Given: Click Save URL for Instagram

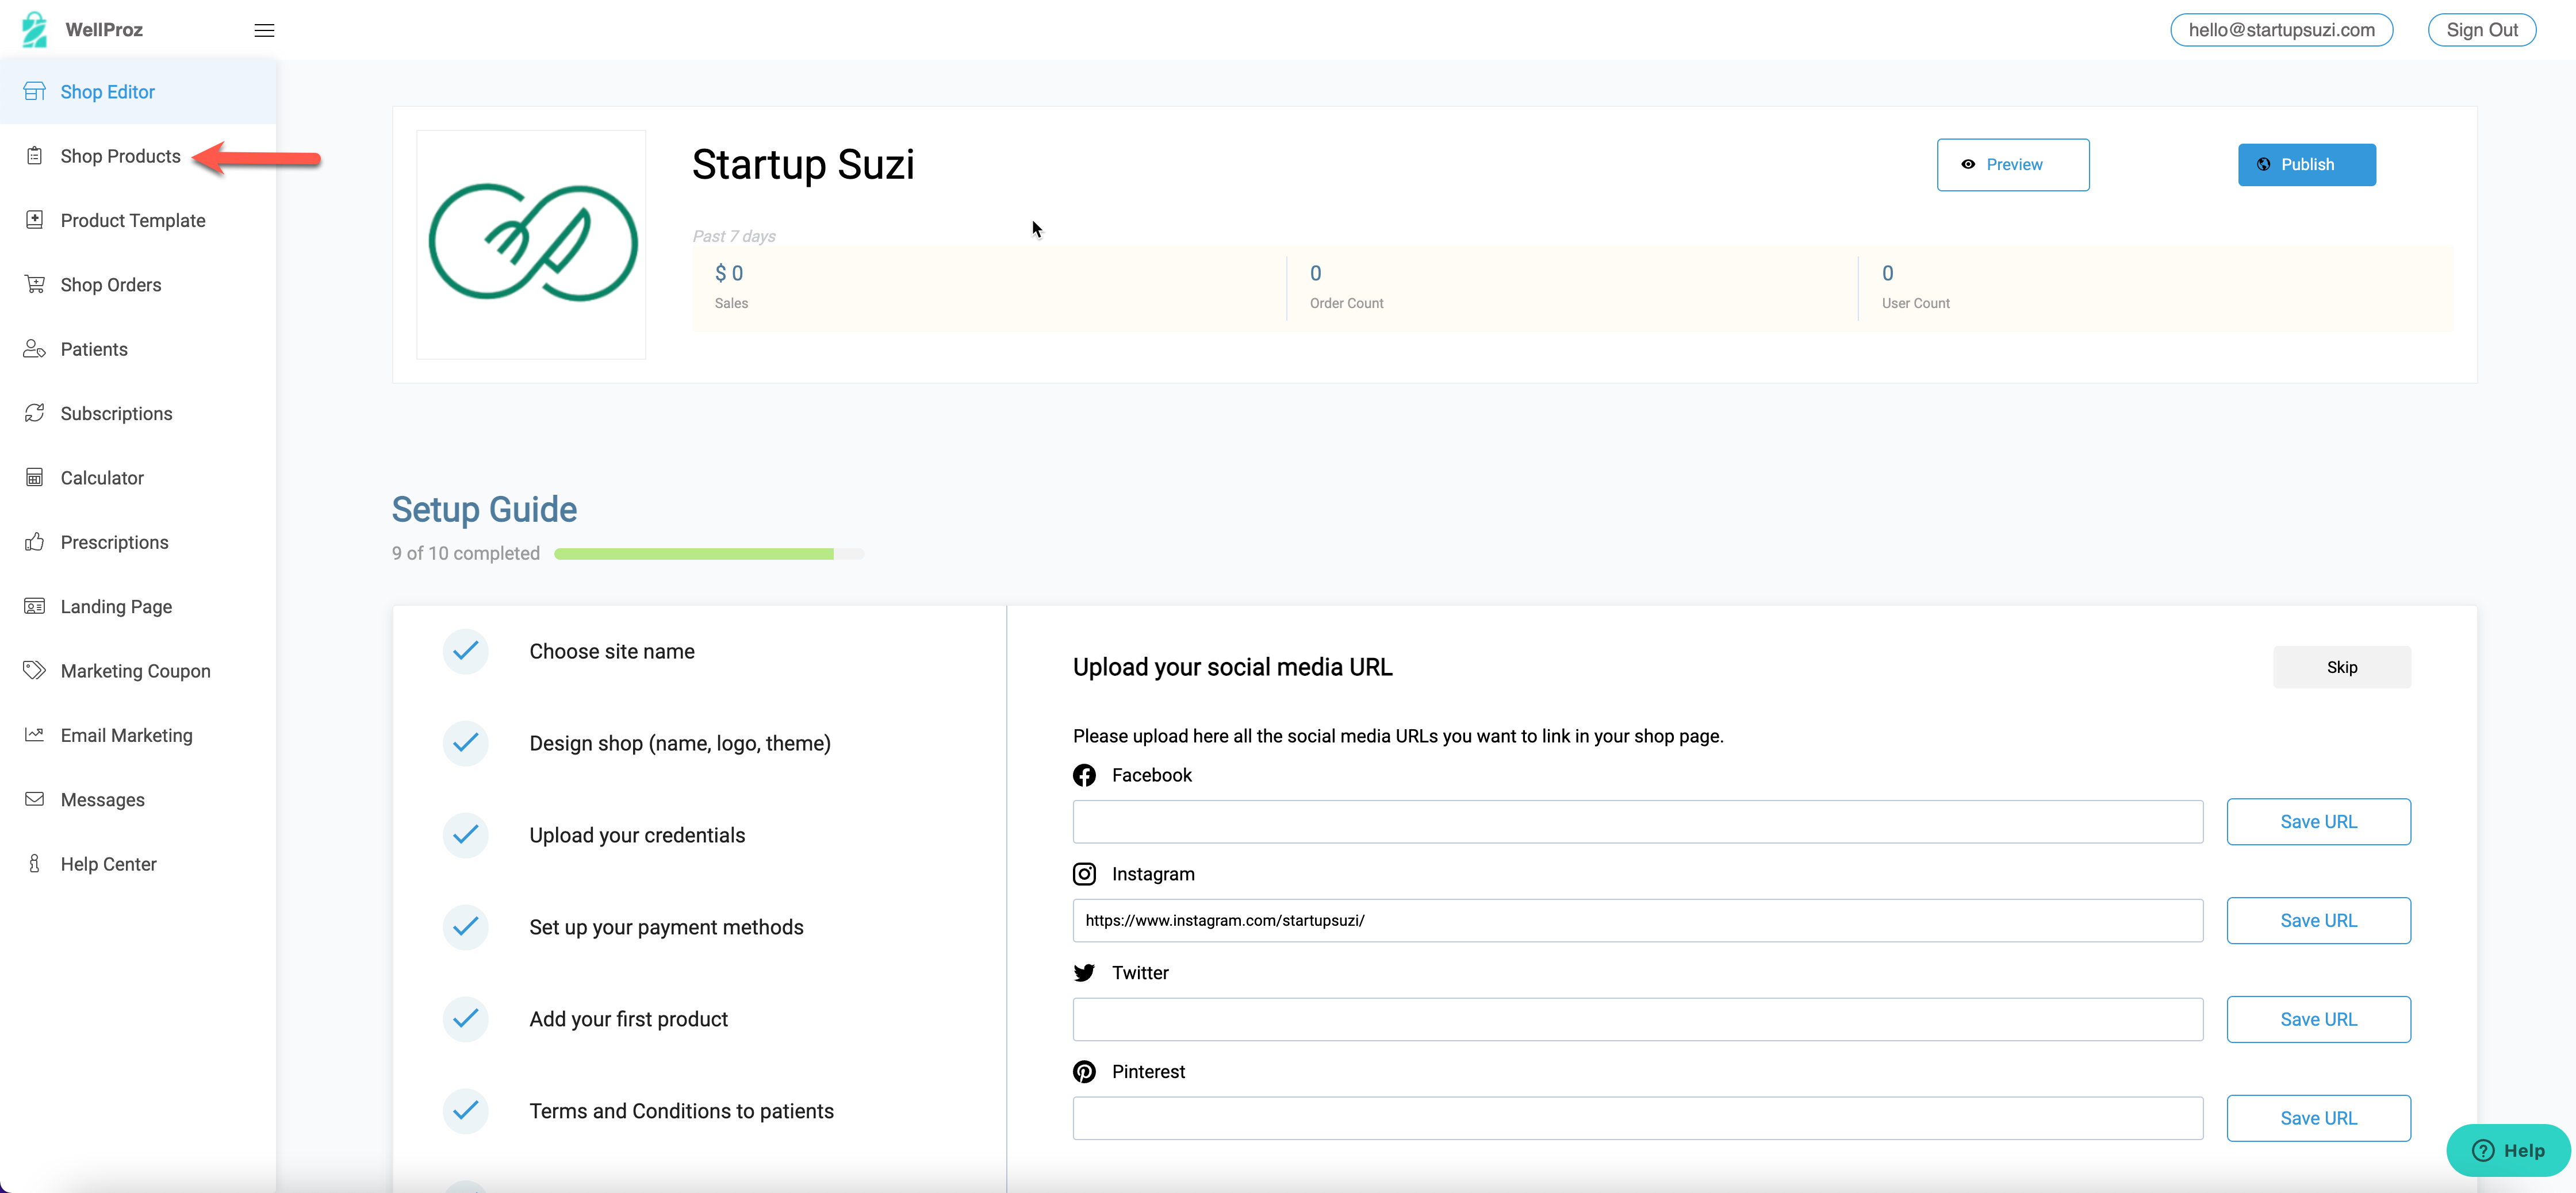Looking at the screenshot, I should [x=2317, y=920].
